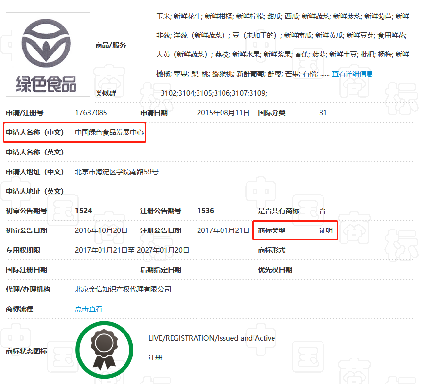Click the registration announcement issue number 1536
This screenshot has width=422, height=384.
(x=205, y=211)
